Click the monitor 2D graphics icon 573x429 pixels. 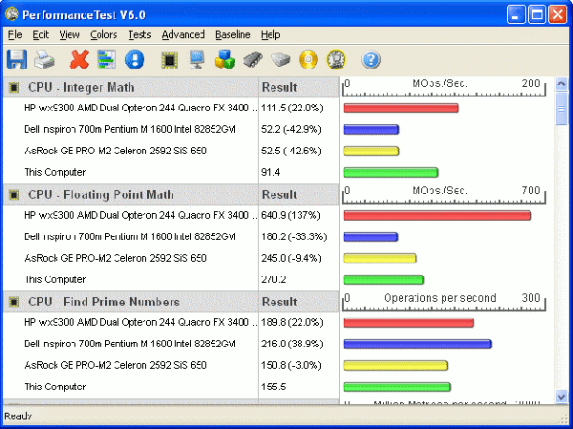pyautogui.click(x=197, y=59)
